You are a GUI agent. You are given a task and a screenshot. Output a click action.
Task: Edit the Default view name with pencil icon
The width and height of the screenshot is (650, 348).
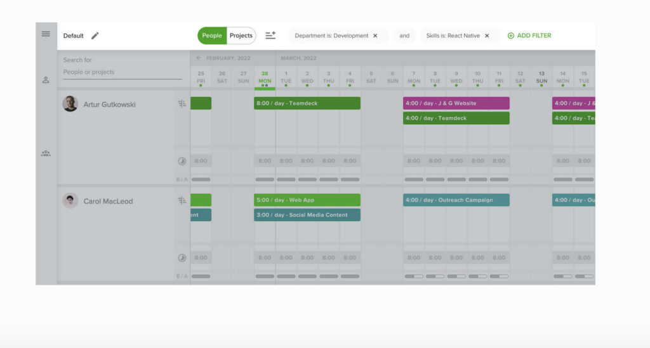tap(95, 35)
